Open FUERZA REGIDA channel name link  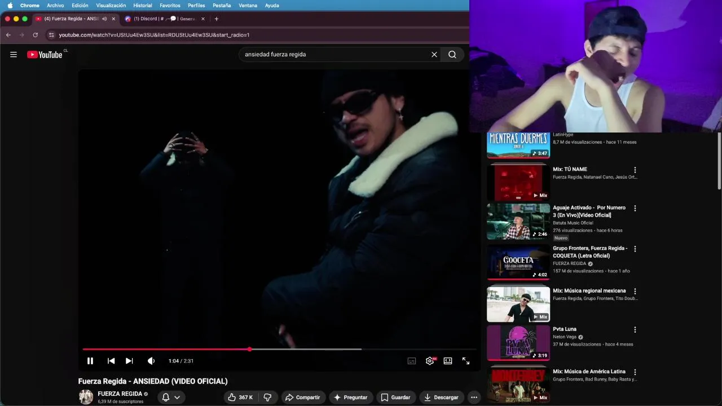[120, 394]
